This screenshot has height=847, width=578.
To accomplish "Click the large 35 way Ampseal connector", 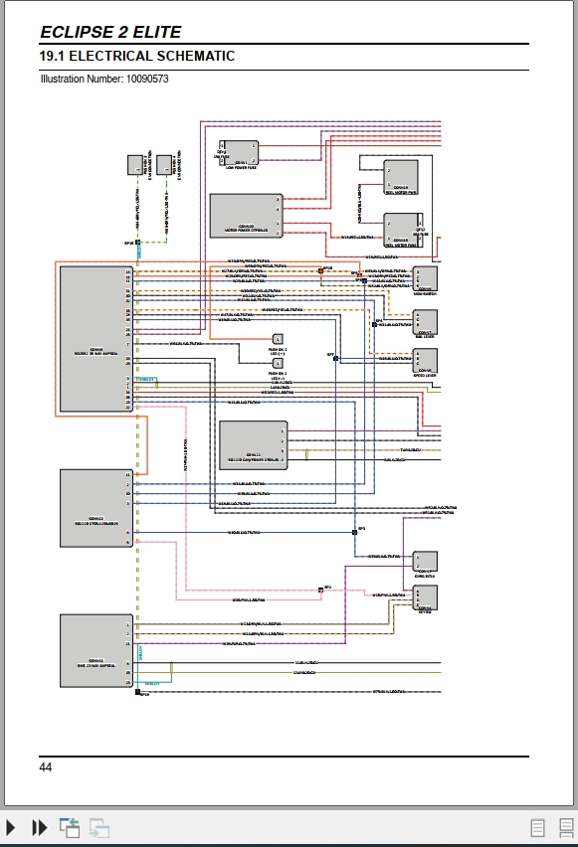I will 96,339.
